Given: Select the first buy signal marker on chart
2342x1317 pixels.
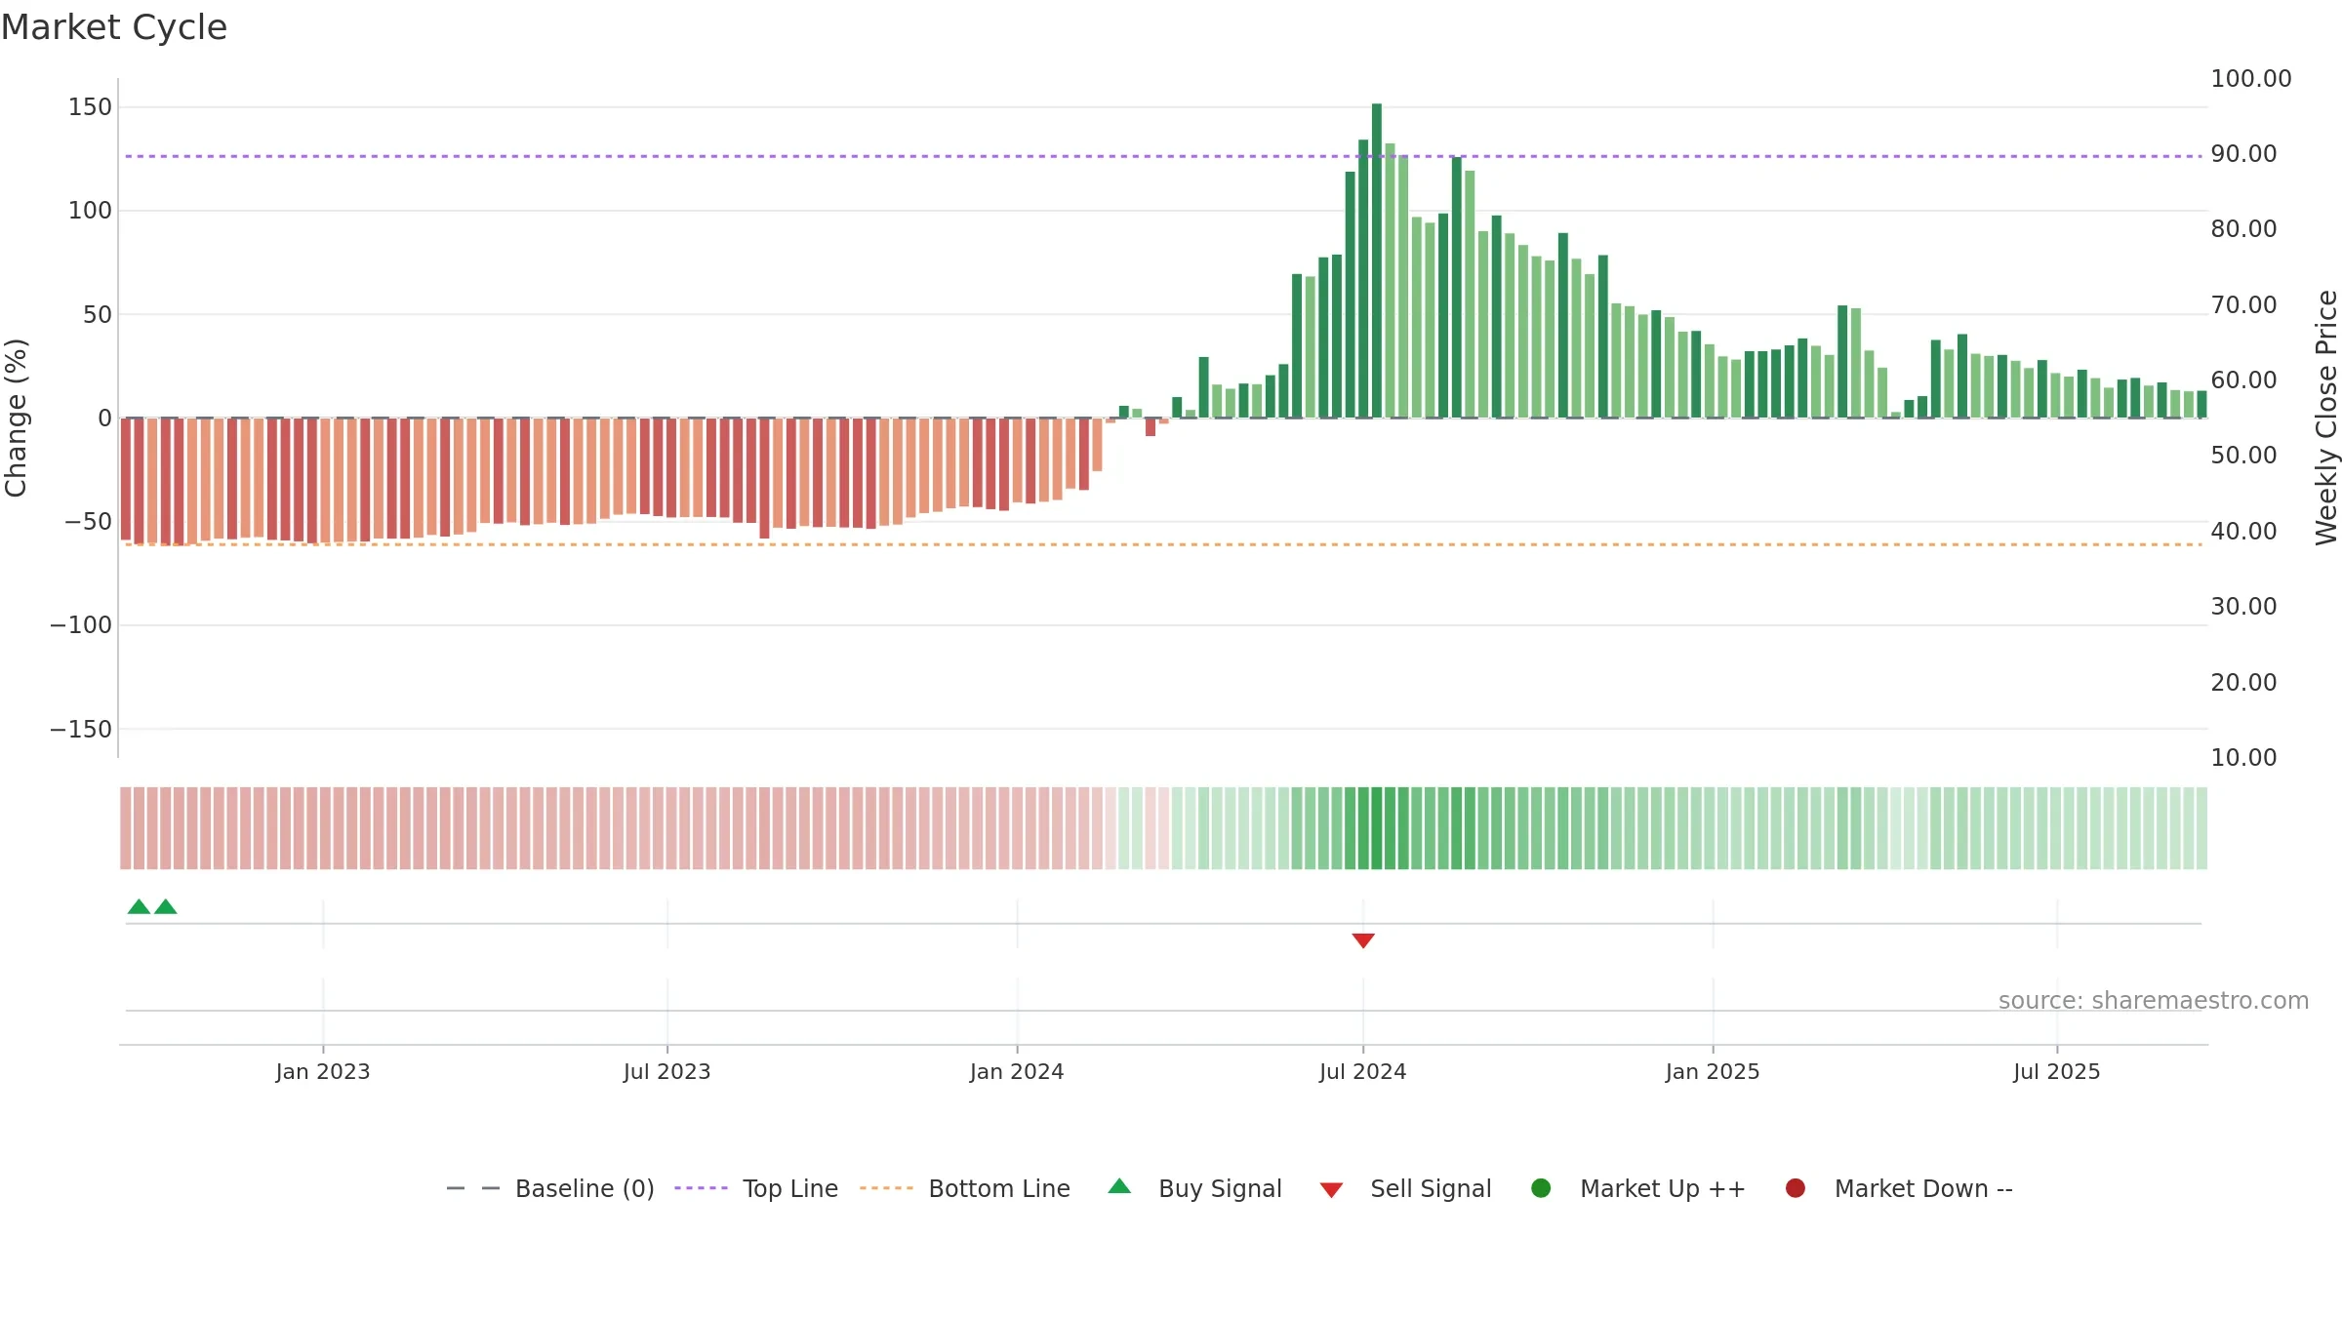Looking at the screenshot, I should (x=139, y=907).
